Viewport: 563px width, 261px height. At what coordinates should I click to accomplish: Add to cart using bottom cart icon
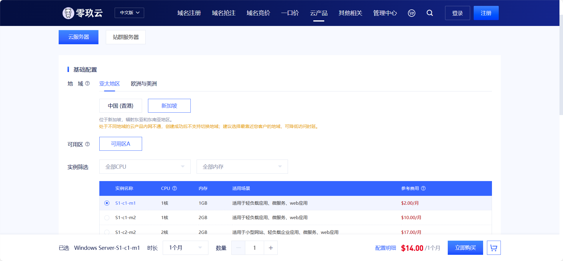point(494,248)
